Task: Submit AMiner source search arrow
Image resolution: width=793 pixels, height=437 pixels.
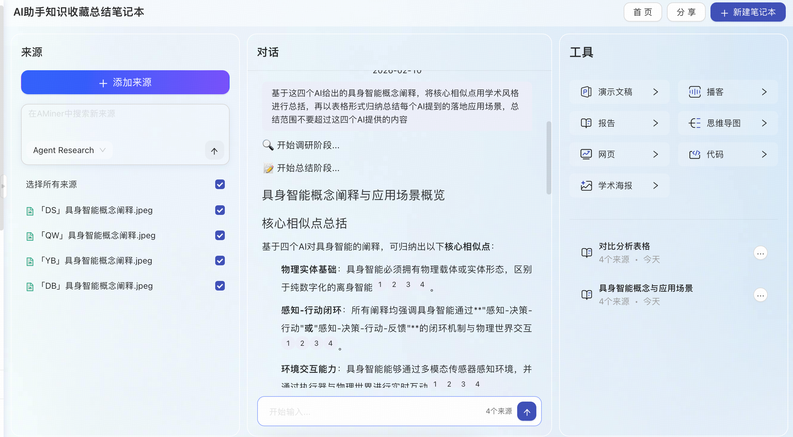Action: click(x=214, y=151)
